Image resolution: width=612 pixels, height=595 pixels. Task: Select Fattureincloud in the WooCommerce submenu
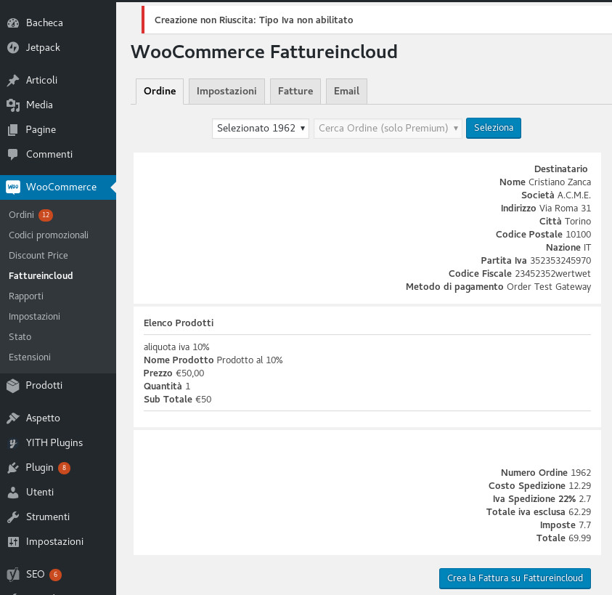point(41,276)
